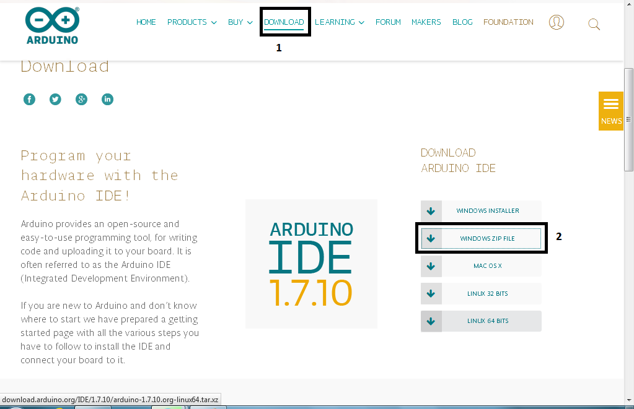Open the FORUM navigation item
This screenshot has width=634, height=409.
tap(388, 22)
